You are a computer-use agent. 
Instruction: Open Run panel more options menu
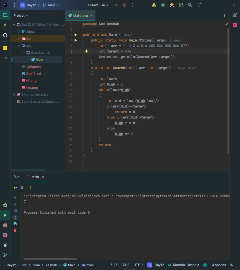click(x=30, y=188)
